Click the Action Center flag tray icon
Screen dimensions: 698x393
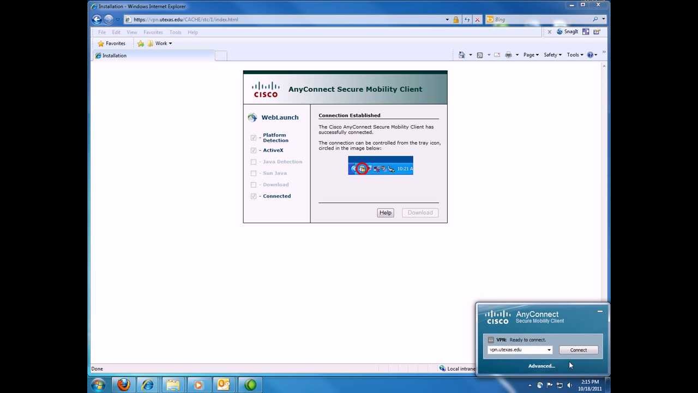click(x=550, y=385)
